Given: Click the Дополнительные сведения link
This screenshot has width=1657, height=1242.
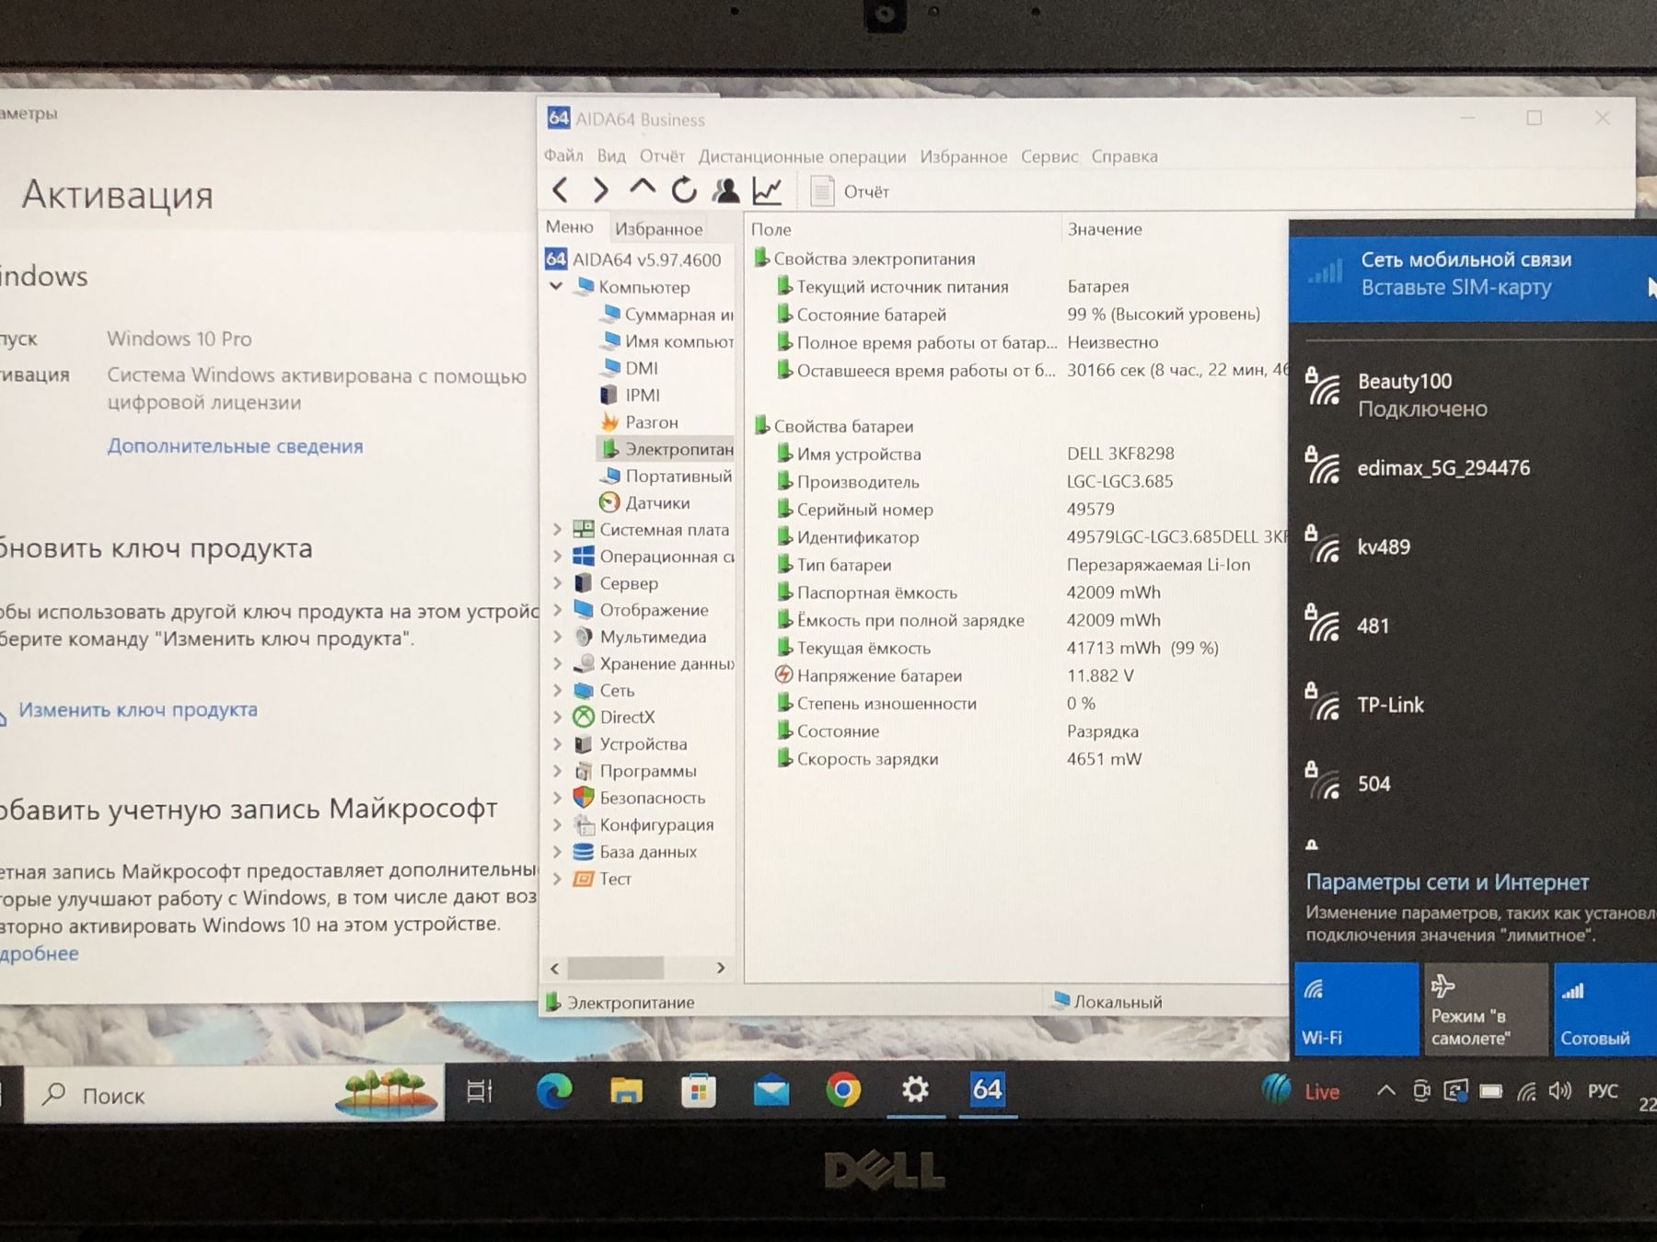Looking at the screenshot, I should [235, 446].
